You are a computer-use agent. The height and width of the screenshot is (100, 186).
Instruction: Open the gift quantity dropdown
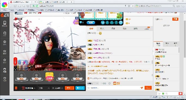click(44, 88)
